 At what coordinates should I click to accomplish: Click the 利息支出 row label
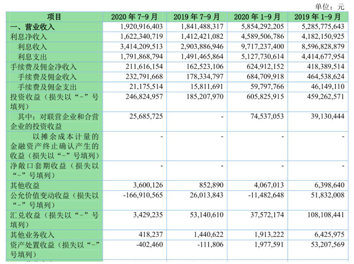(32, 57)
